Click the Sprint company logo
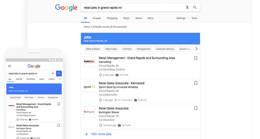 [x=89, y=87]
